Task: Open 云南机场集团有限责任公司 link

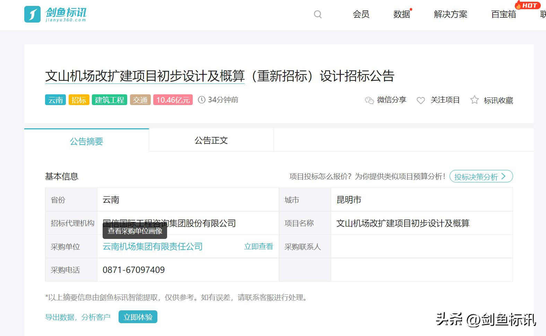Action: pyautogui.click(x=153, y=247)
